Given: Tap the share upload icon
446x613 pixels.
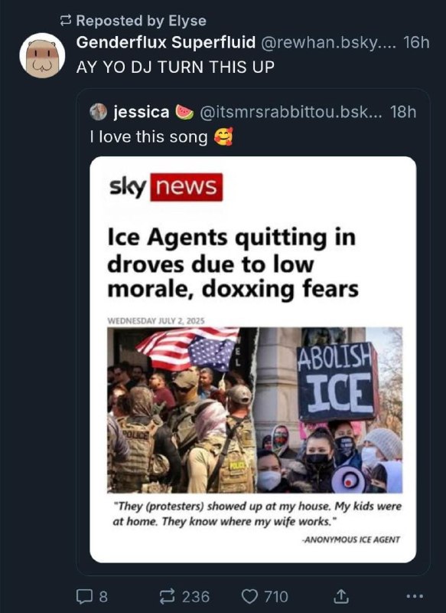Looking at the screenshot, I should click(340, 596).
